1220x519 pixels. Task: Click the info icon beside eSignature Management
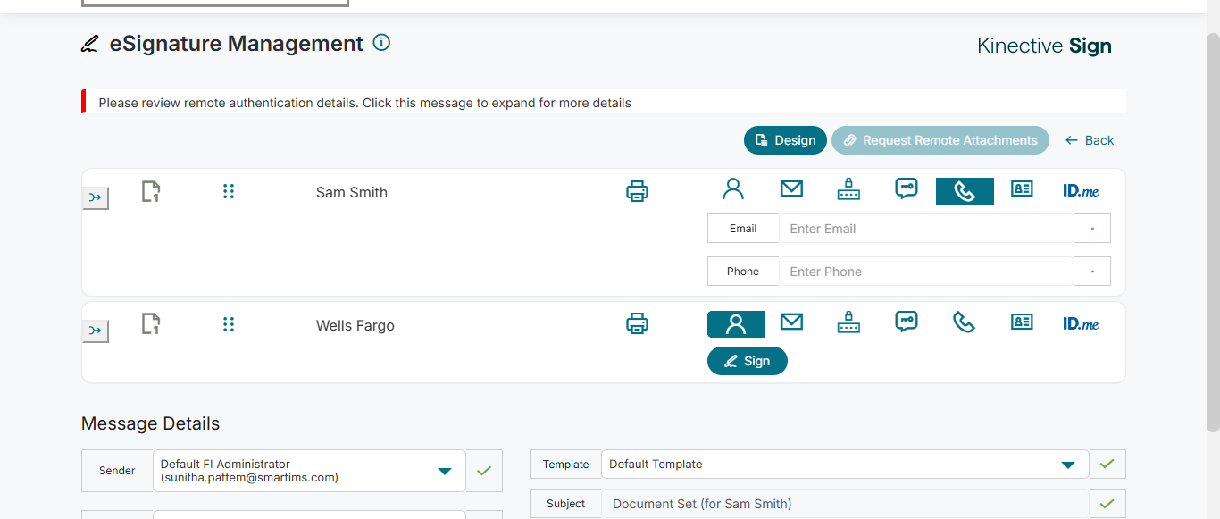(x=381, y=43)
